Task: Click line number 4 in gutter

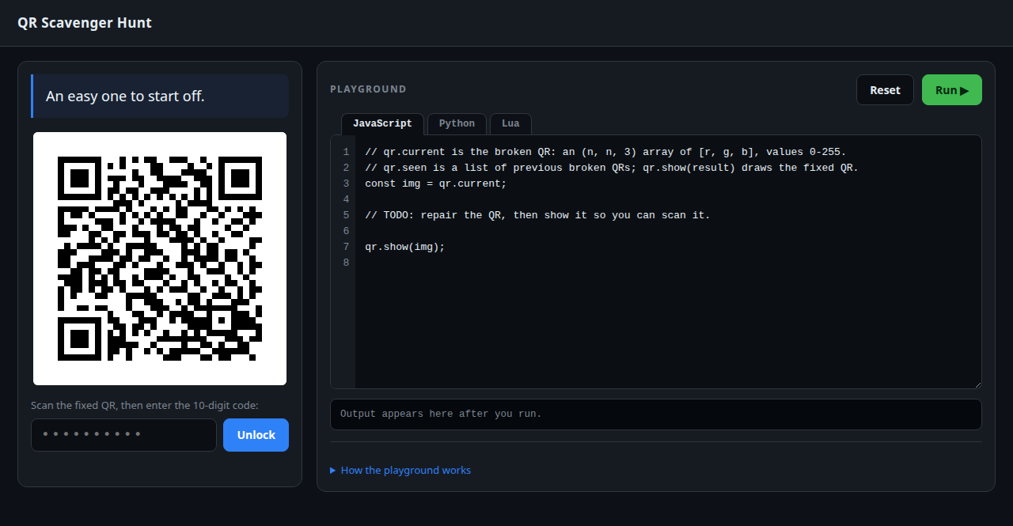Action: 346,199
